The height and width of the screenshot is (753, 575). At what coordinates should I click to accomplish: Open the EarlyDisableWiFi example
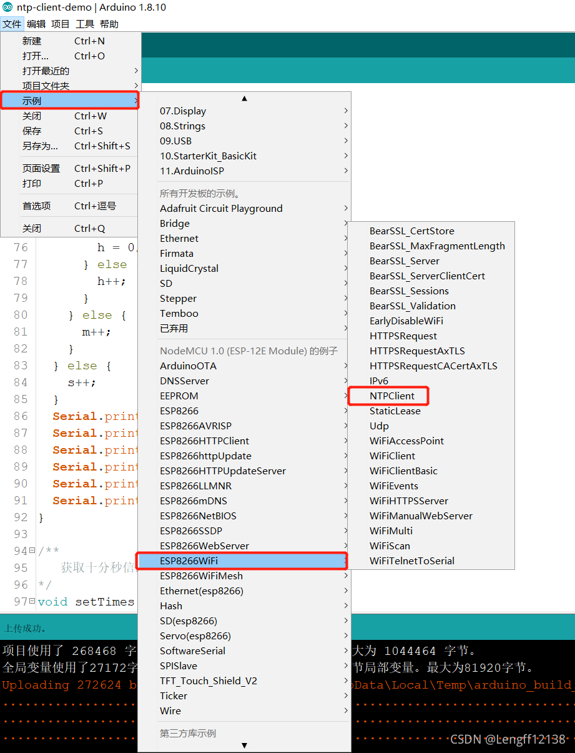pos(431,321)
